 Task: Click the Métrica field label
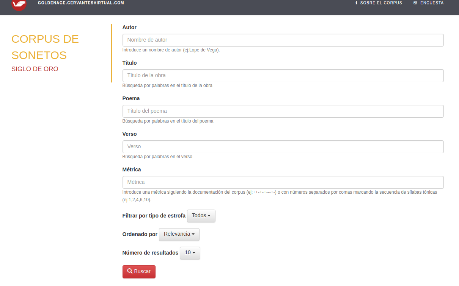132,169
